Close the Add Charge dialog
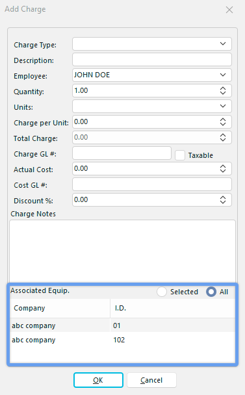This screenshot has height=395, width=245. tap(229, 10)
